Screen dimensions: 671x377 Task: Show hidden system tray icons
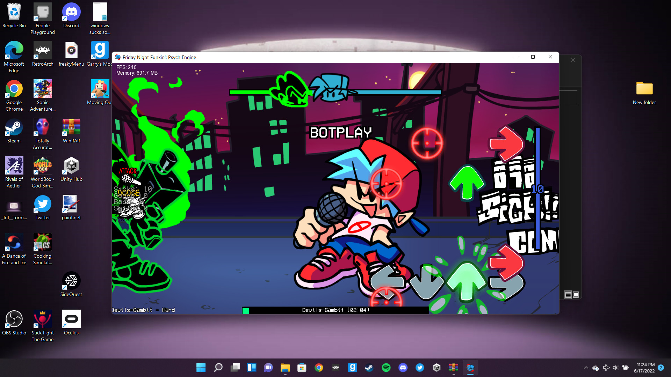pyautogui.click(x=586, y=368)
